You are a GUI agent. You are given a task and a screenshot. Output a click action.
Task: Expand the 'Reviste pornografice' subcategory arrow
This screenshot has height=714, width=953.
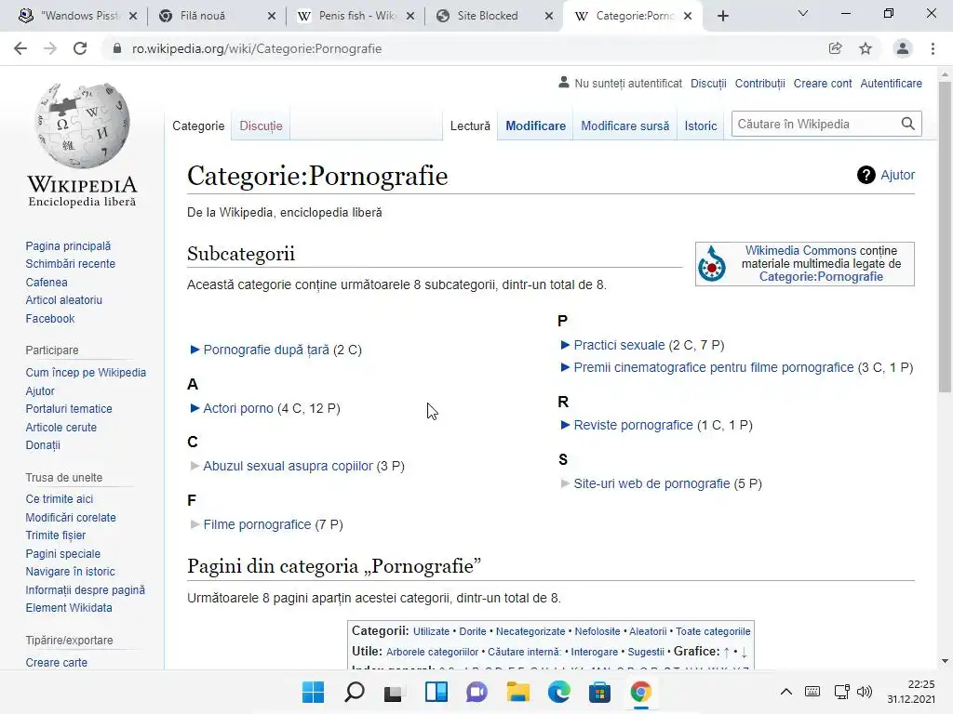coord(565,425)
